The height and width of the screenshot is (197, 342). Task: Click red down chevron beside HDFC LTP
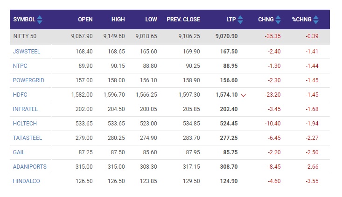(x=243, y=95)
